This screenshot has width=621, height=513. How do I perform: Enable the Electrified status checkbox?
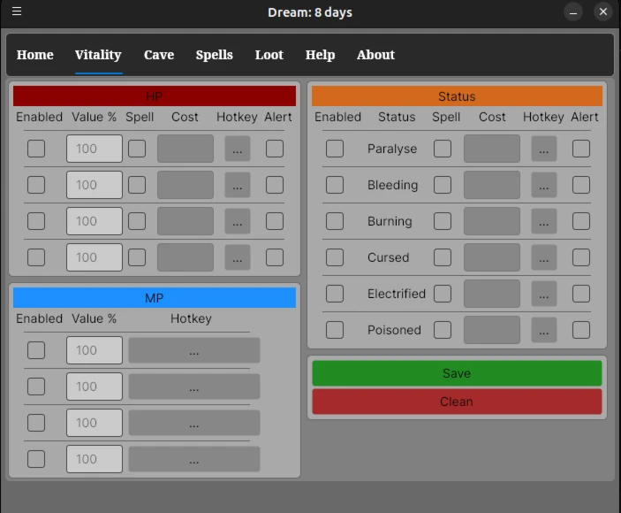pyautogui.click(x=335, y=294)
